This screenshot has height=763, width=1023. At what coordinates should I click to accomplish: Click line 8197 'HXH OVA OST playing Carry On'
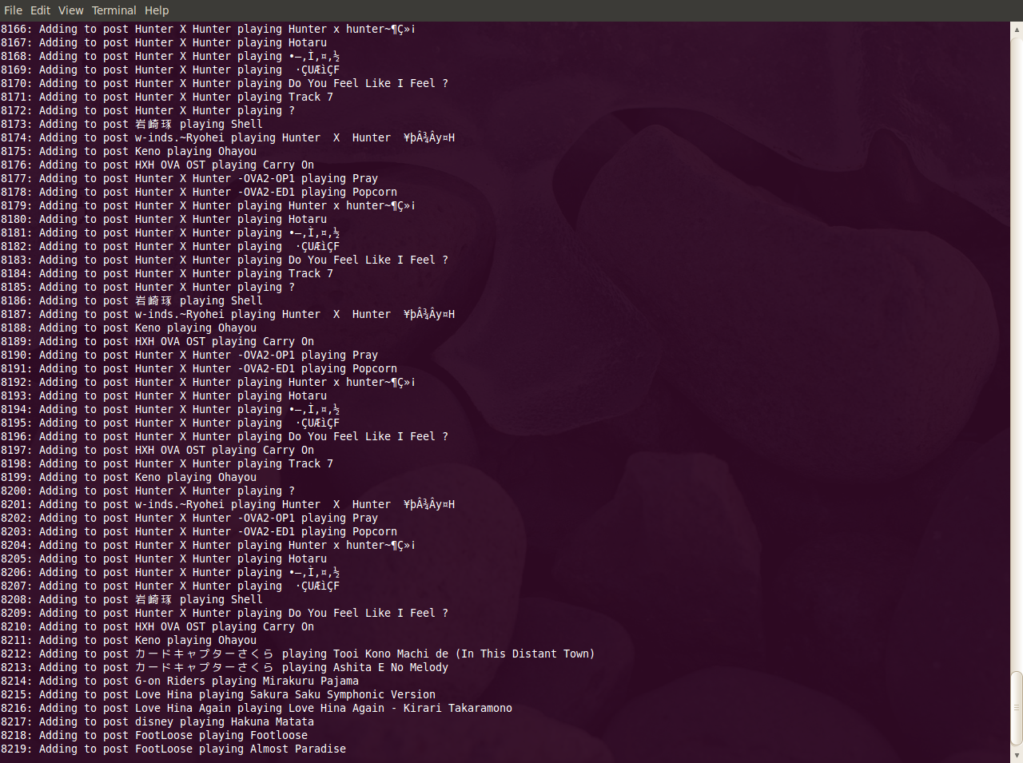(225, 451)
